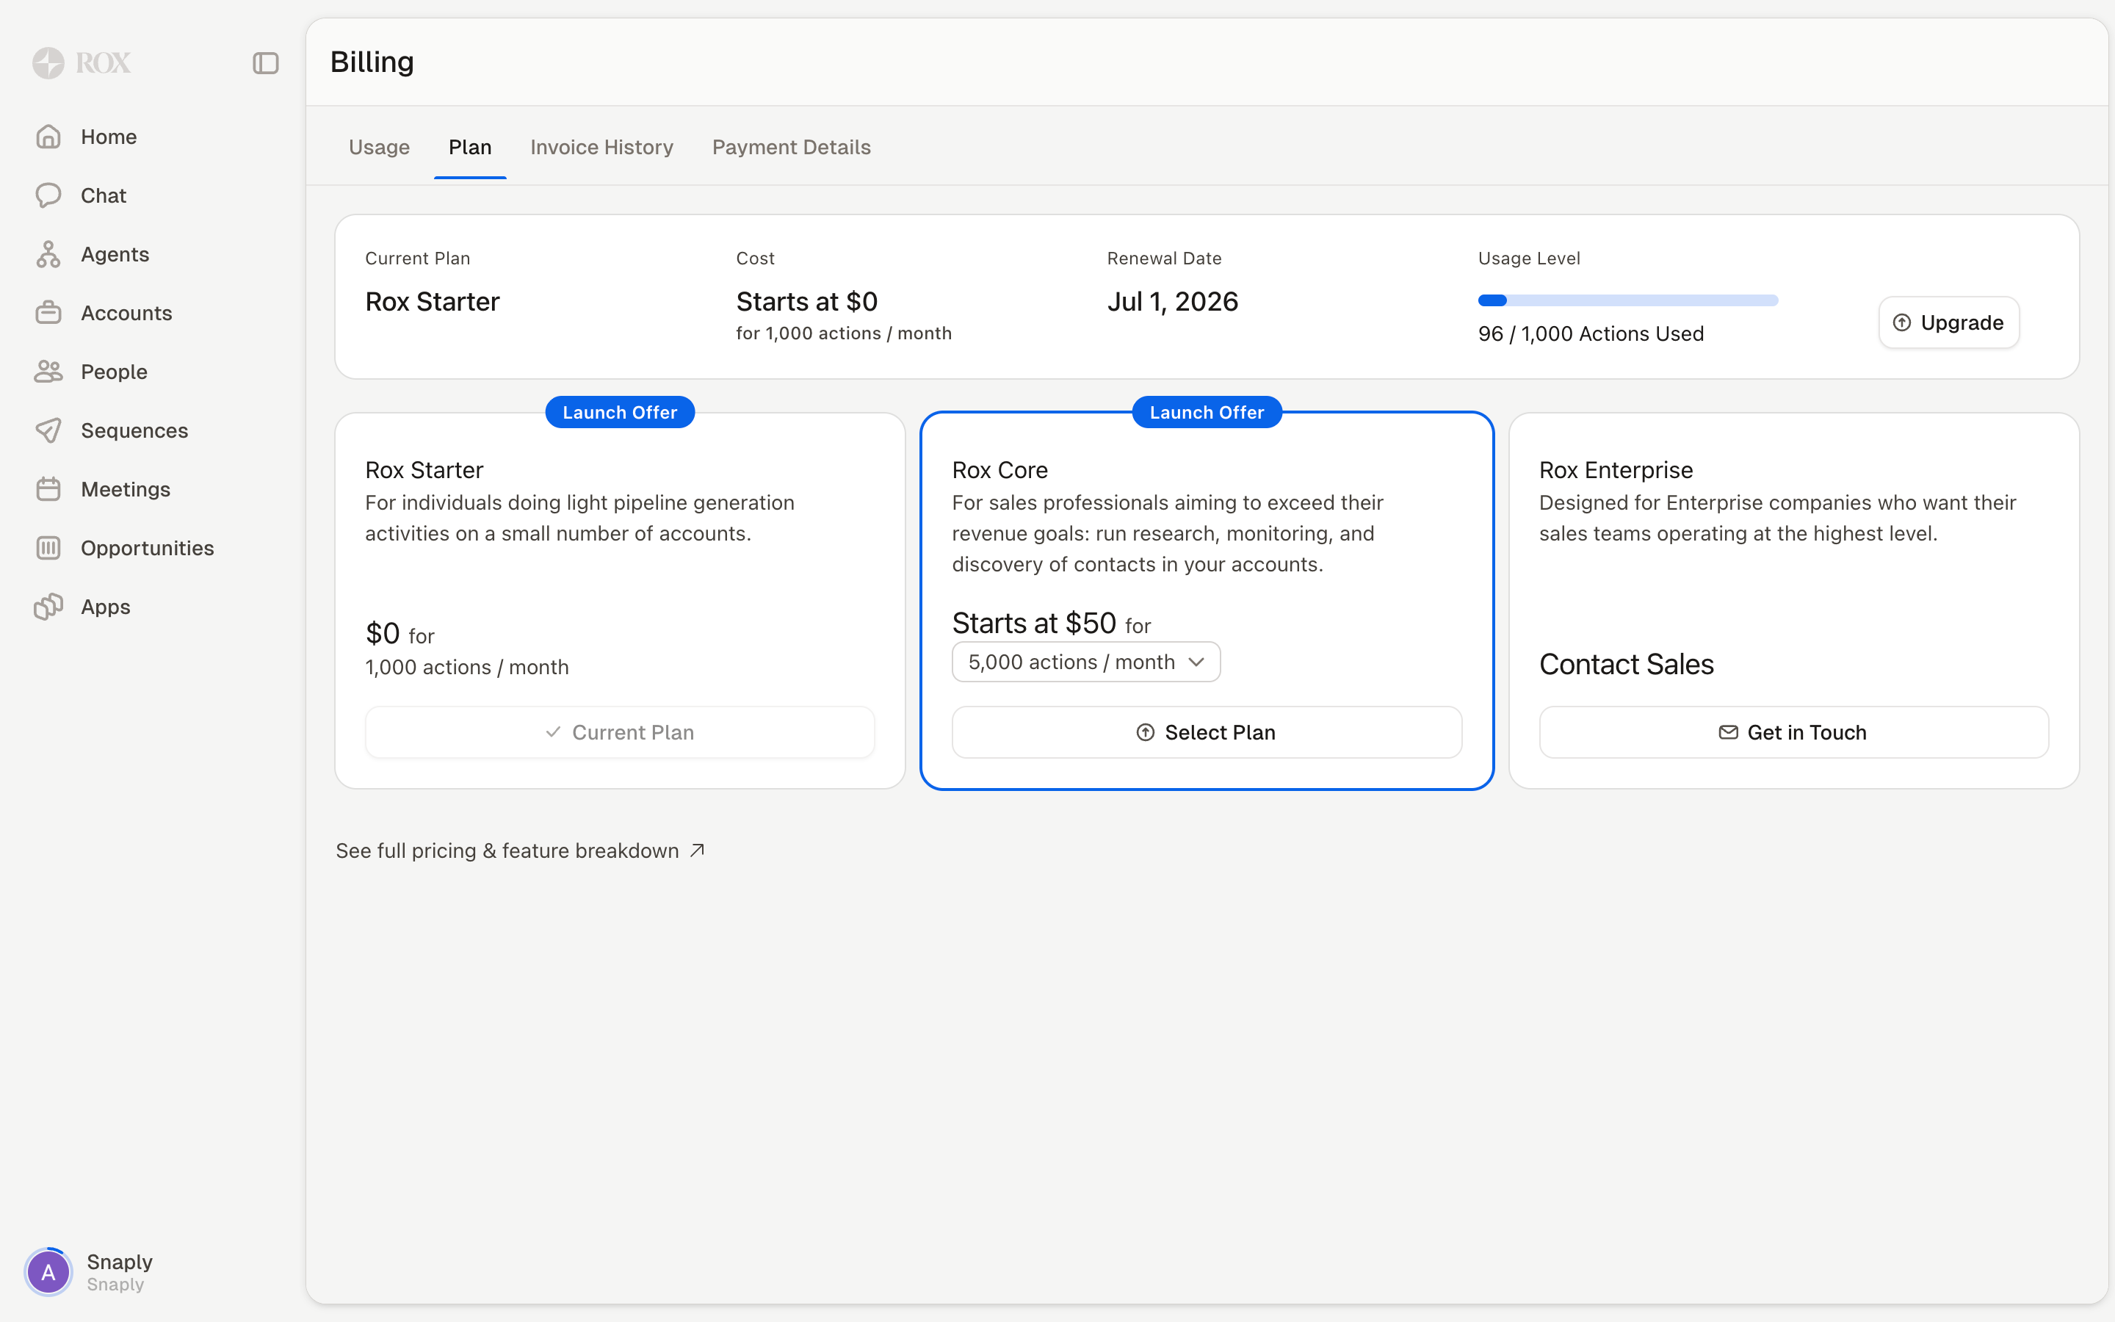Viewport: 2115px width, 1322px height.
Task: Click the external arrow beside pricing breakdown
Action: point(696,850)
